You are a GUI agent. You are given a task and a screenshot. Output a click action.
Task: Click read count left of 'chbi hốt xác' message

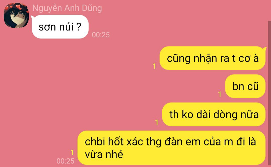pos(72,152)
